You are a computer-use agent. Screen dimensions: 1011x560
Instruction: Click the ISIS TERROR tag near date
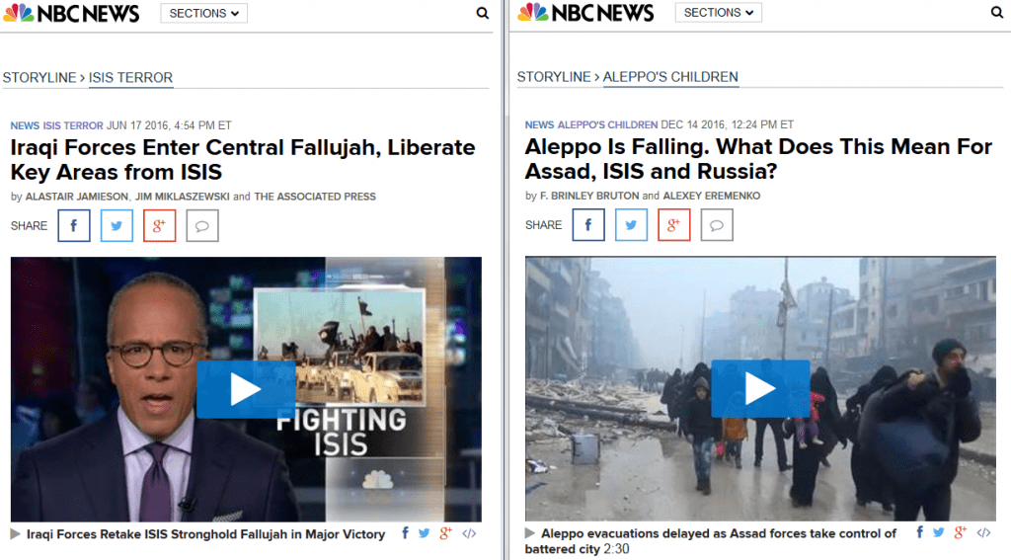73,125
